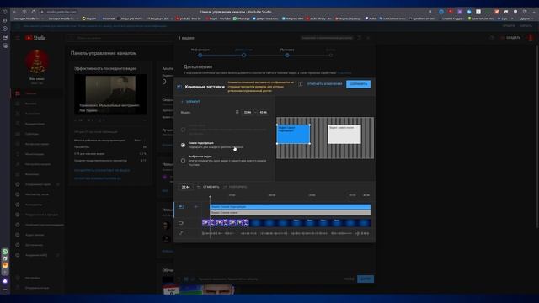Viewport: 539px width, 303px height.
Task: Select the blue video element in the preview
Action: 293,135
